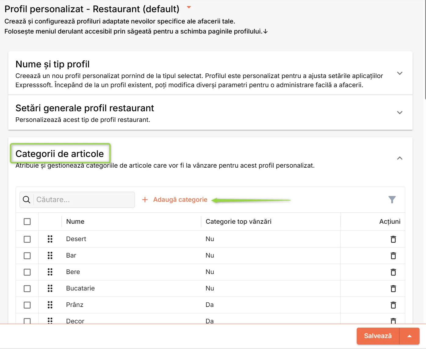This screenshot has width=426, height=349.
Task: Select the Desert category name
Action: tap(76, 239)
